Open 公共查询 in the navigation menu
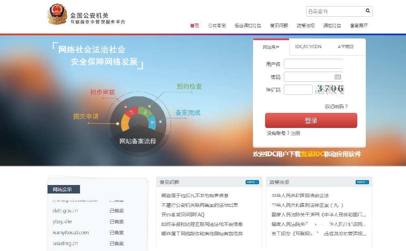This screenshot has width=406, height=251. click(217, 26)
